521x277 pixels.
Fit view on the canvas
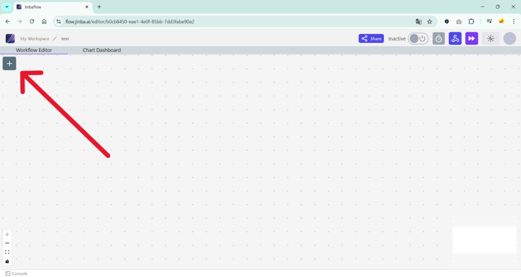click(7, 252)
